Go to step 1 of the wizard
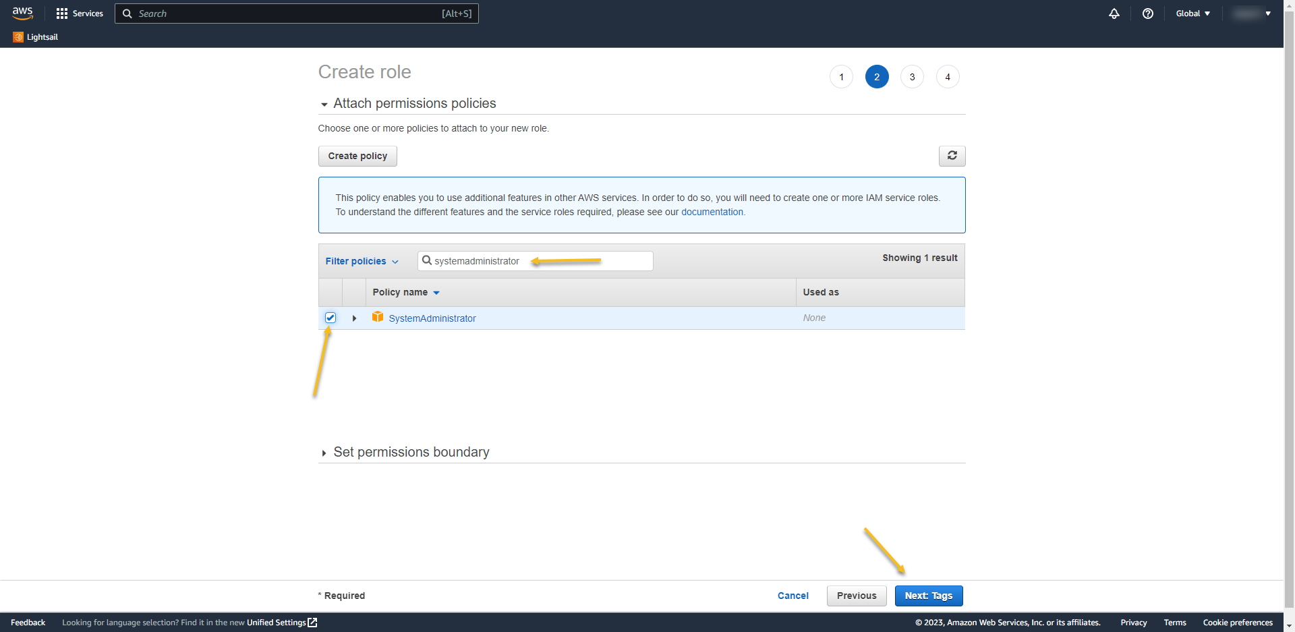 (841, 77)
